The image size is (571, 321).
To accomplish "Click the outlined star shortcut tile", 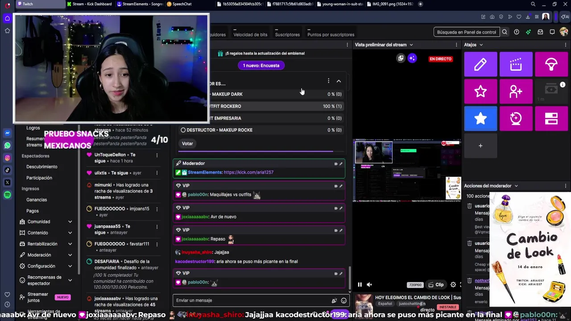I will pyautogui.click(x=480, y=91).
